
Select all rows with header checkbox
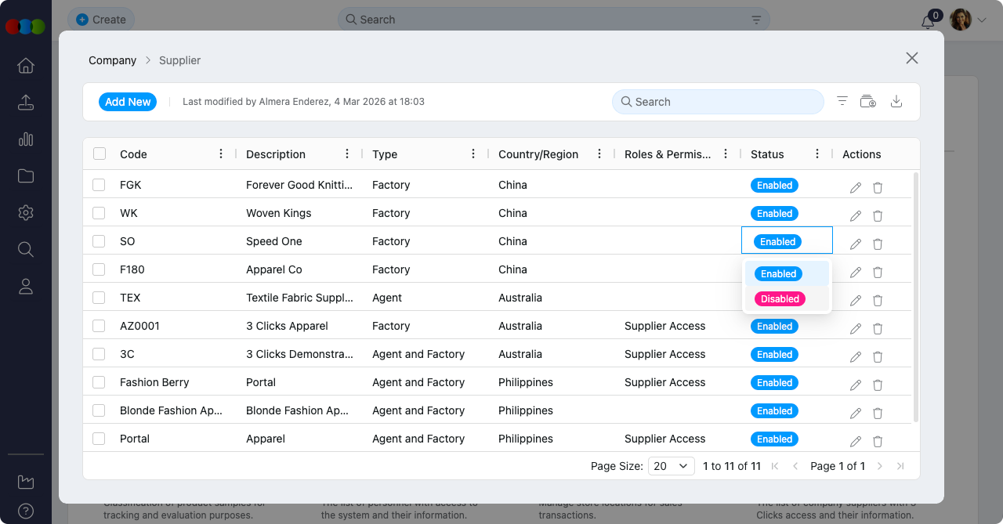100,154
